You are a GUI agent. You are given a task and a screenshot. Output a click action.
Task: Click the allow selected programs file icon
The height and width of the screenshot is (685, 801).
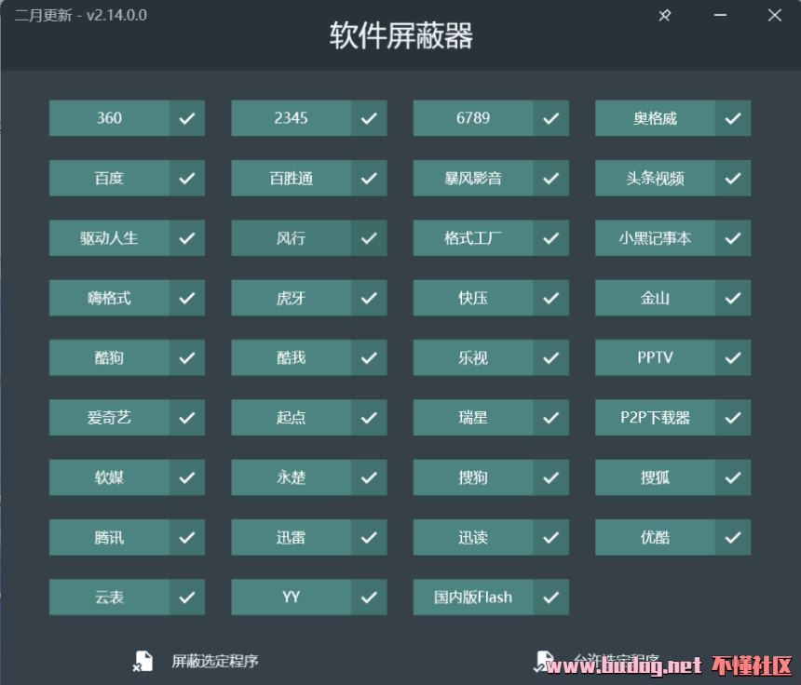pos(544,661)
